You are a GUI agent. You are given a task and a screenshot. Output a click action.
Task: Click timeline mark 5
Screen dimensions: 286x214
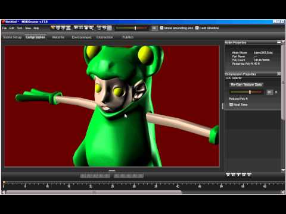coord(25,186)
